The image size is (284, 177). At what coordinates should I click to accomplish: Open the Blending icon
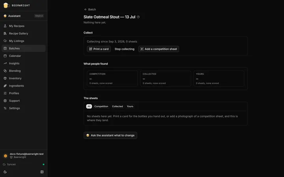(x=5, y=71)
